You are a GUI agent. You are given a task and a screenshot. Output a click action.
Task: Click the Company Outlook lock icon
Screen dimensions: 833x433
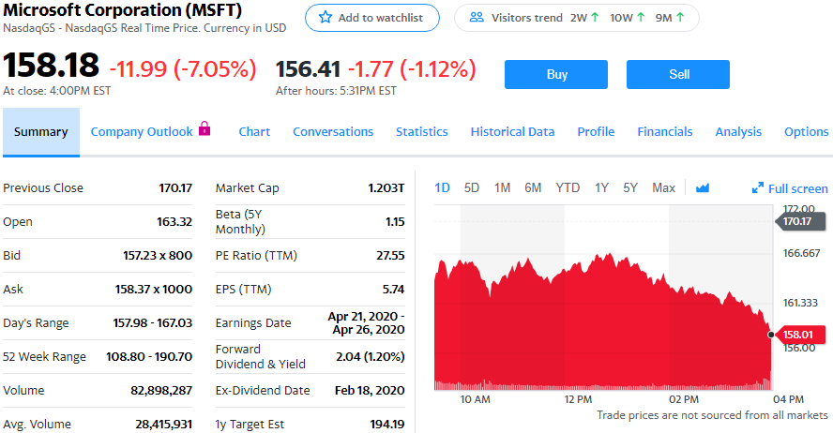pos(204,130)
